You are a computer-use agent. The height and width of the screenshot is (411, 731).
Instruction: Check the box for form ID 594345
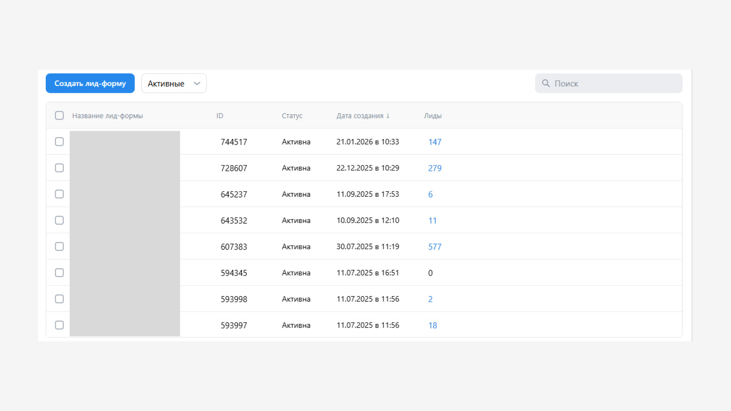(59, 273)
